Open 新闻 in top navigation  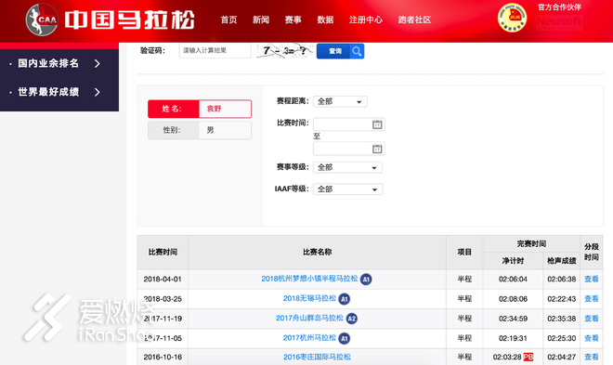click(261, 20)
